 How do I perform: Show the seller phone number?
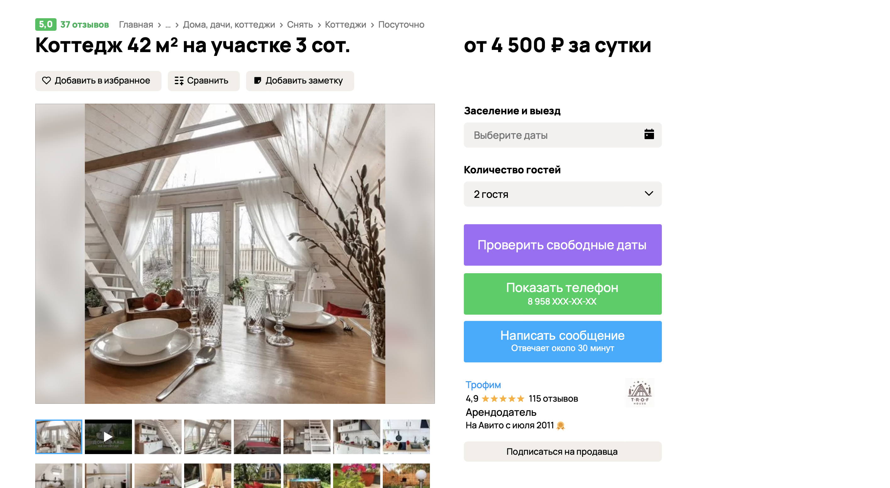pos(563,294)
